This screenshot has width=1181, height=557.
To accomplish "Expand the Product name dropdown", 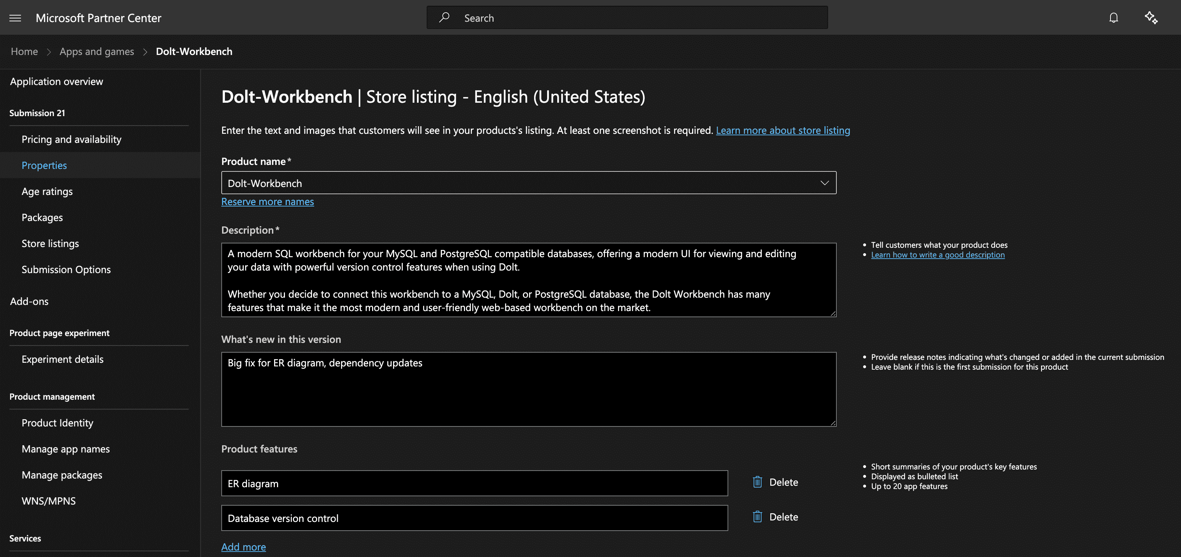I will 824,183.
